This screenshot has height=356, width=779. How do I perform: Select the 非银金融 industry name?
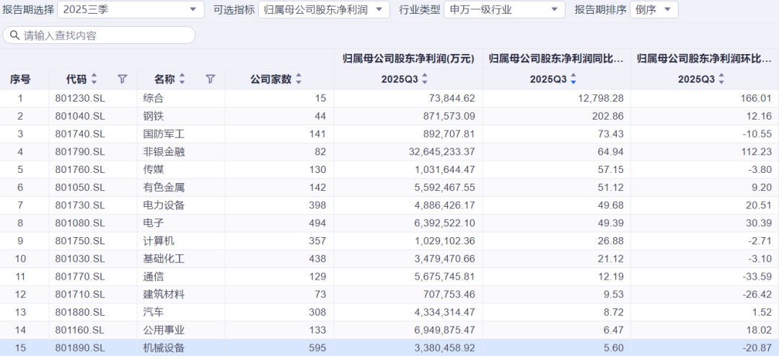tap(164, 152)
